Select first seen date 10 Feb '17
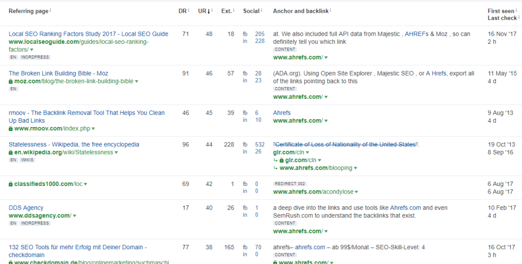 (x=502, y=208)
